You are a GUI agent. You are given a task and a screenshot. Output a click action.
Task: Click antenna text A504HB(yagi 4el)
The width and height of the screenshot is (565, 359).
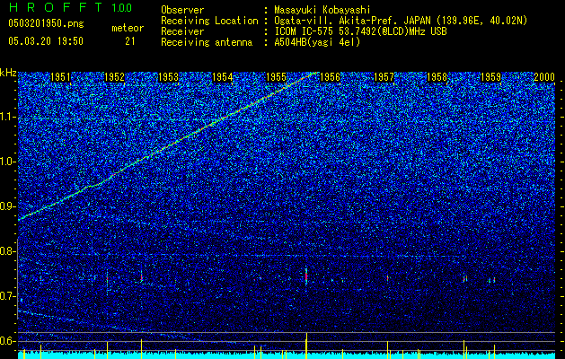317,42
